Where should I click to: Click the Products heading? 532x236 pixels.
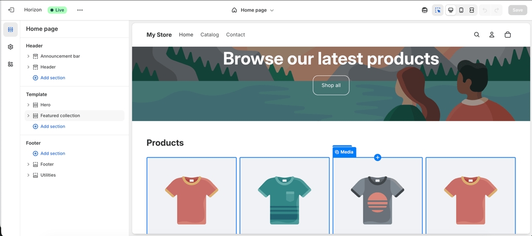165,143
